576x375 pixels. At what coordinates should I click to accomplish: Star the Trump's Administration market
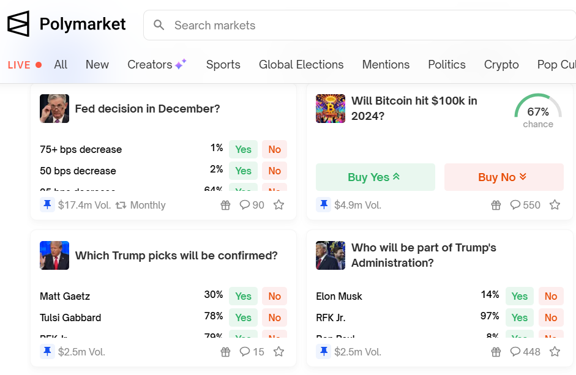tap(555, 352)
